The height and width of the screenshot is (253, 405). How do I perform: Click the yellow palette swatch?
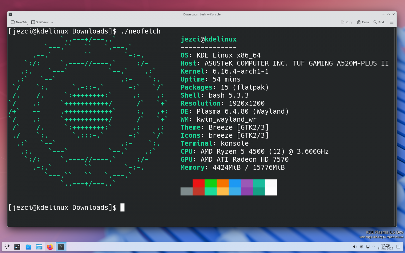tap(222, 192)
